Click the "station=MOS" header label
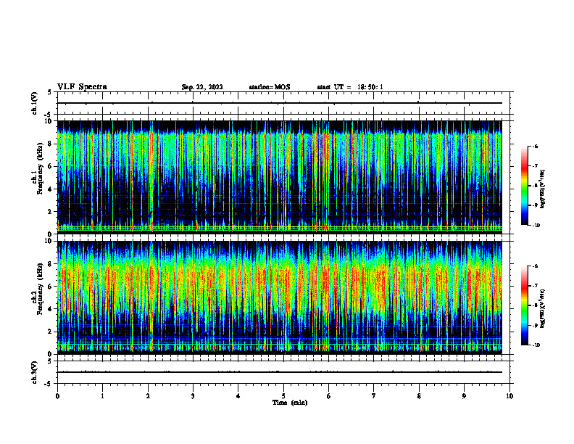 270,87
